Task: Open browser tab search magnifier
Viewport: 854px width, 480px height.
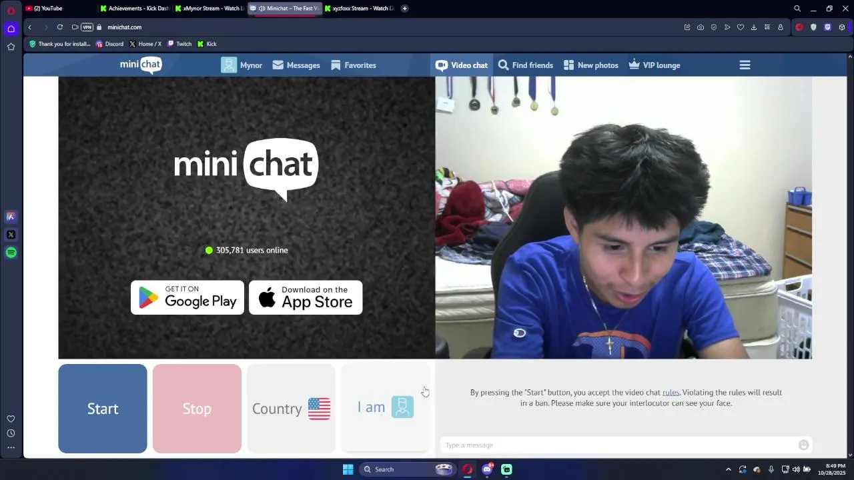Action: [x=797, y=9]
